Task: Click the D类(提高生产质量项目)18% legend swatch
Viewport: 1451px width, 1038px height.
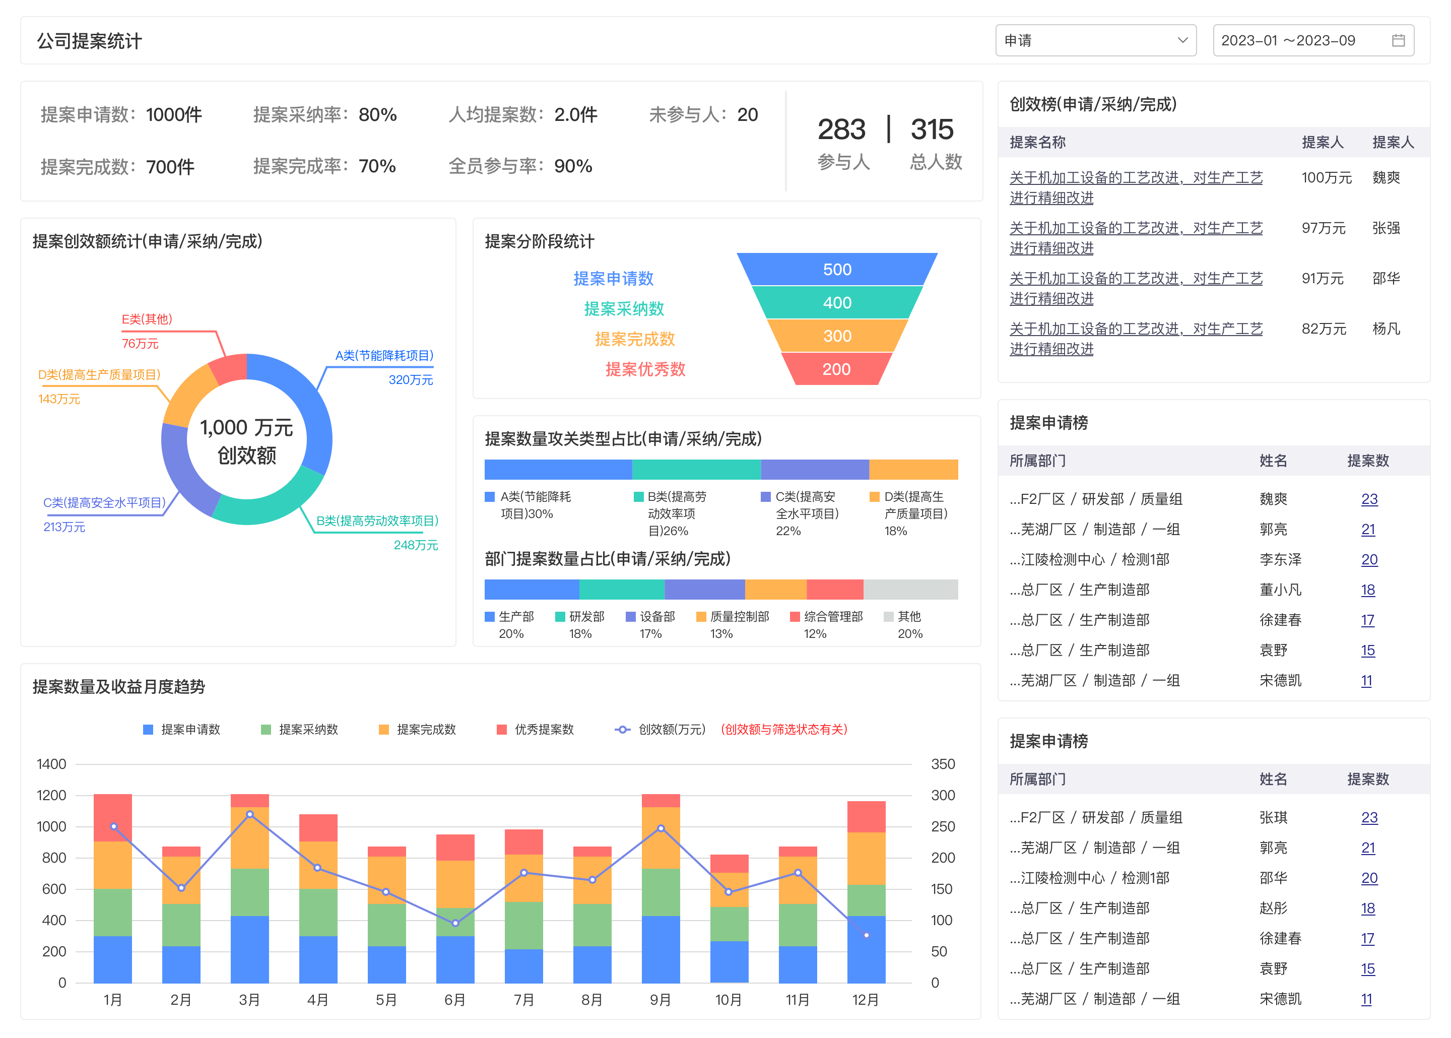Action: [x=874, y=497]
